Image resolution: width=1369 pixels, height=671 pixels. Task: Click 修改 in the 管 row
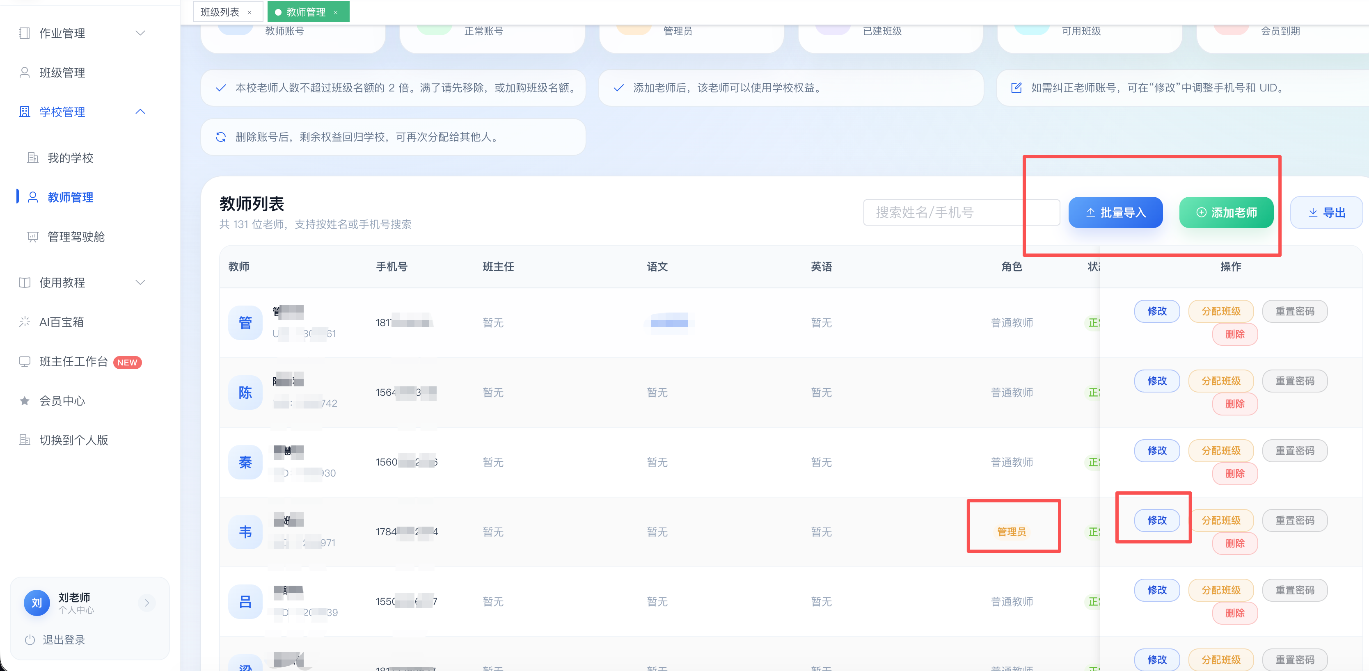[1157, 311]
